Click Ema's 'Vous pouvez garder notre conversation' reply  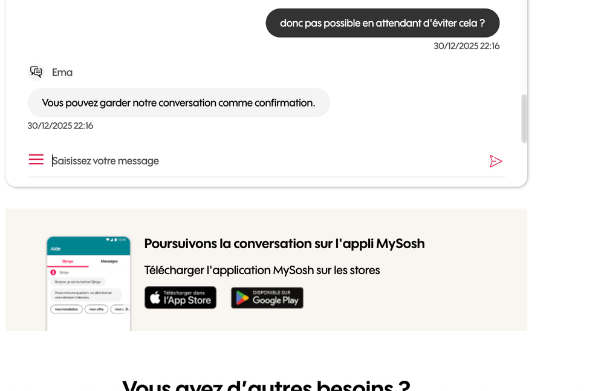178,103
